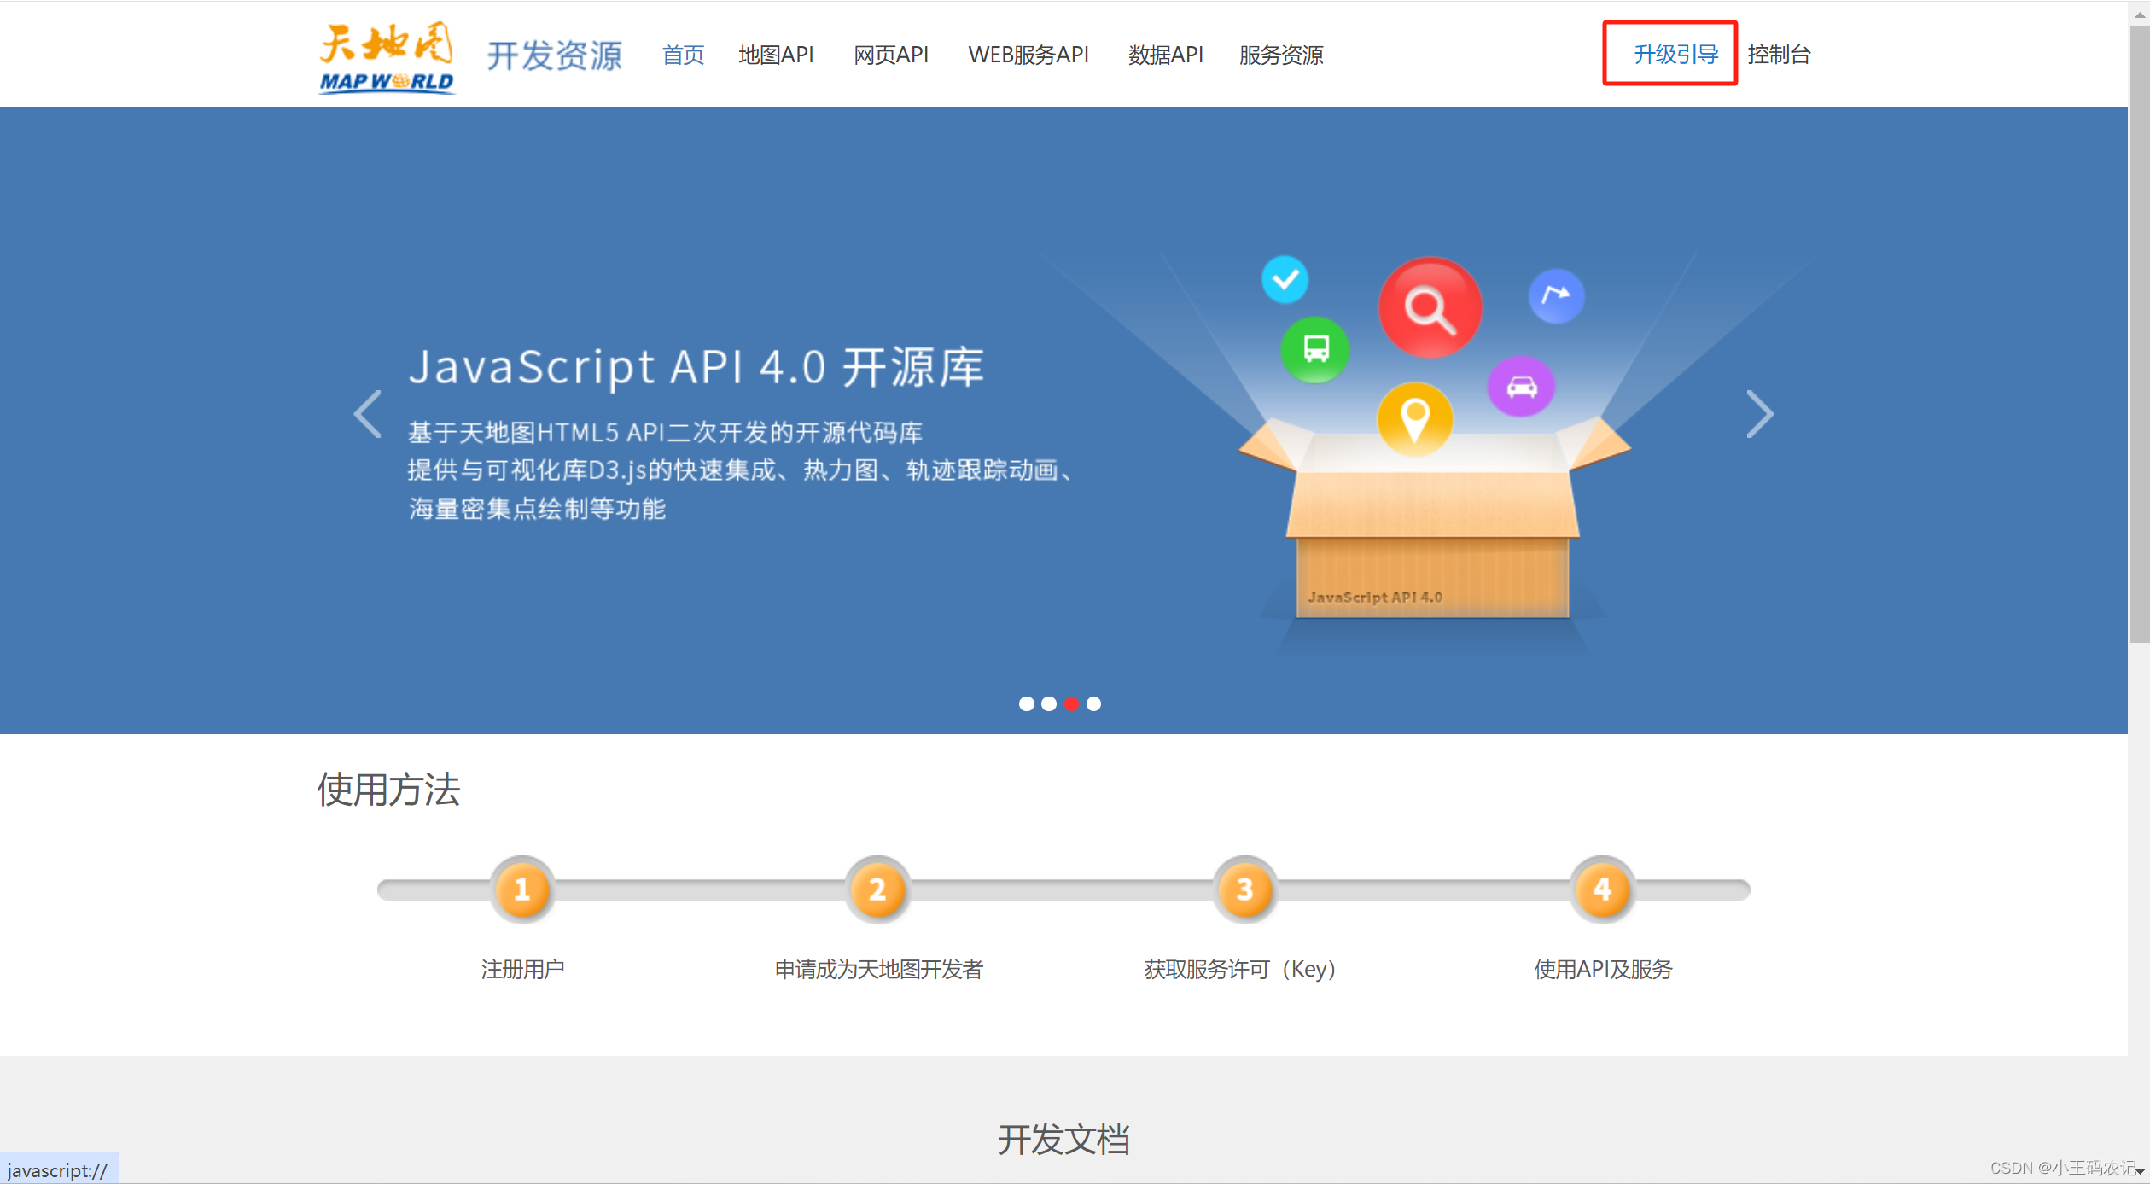Click step 1 orange circle
The height and width of the screenshot is (1184, 2150).
[x=521, y=889]
